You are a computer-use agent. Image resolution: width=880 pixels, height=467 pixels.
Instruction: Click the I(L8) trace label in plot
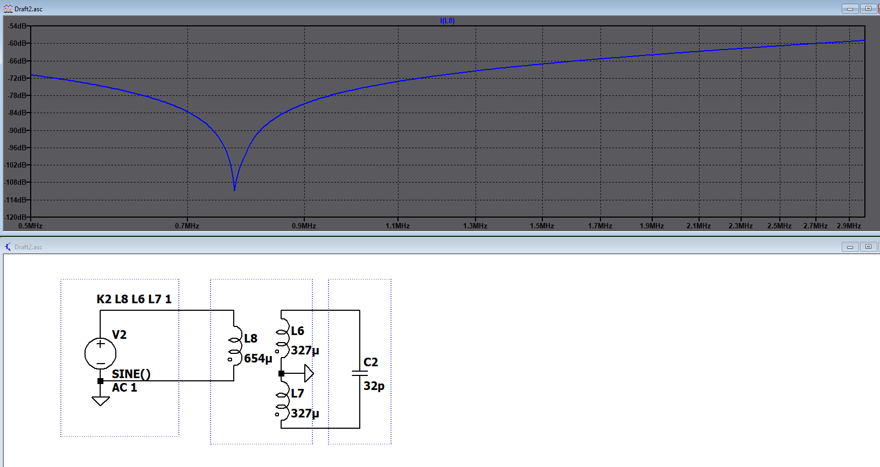tap(447, 21)
